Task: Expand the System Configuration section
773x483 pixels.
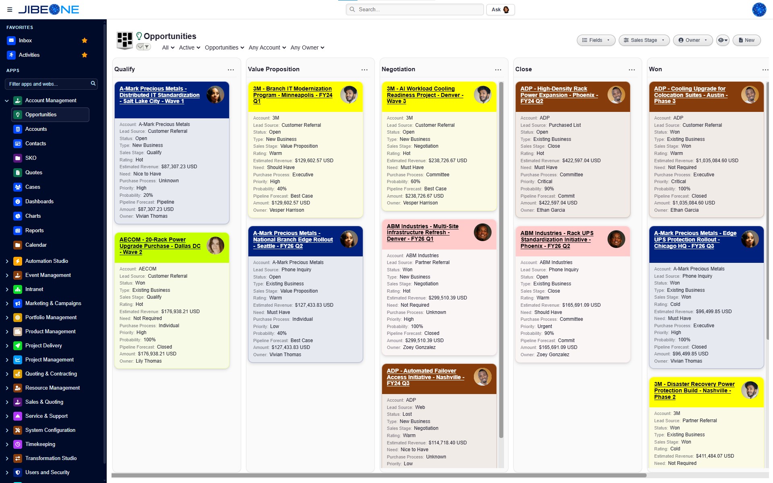Action: pyautogui.click(x=7, y=430)
